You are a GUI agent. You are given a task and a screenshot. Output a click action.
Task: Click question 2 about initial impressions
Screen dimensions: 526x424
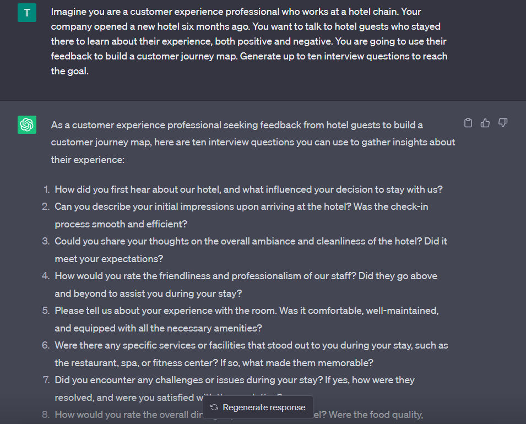click(242, 215)
